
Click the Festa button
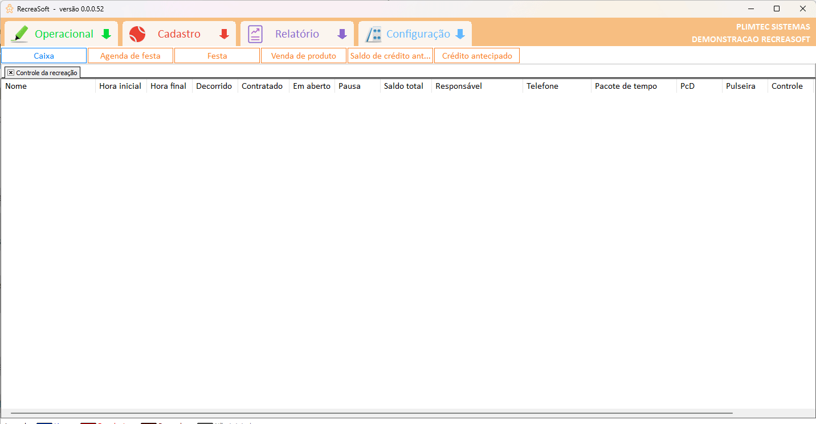(217, 56)
